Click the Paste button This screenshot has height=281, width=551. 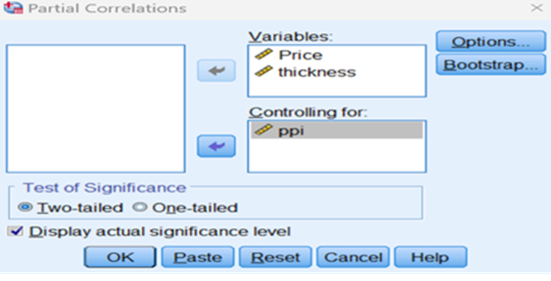click(198, 257)
